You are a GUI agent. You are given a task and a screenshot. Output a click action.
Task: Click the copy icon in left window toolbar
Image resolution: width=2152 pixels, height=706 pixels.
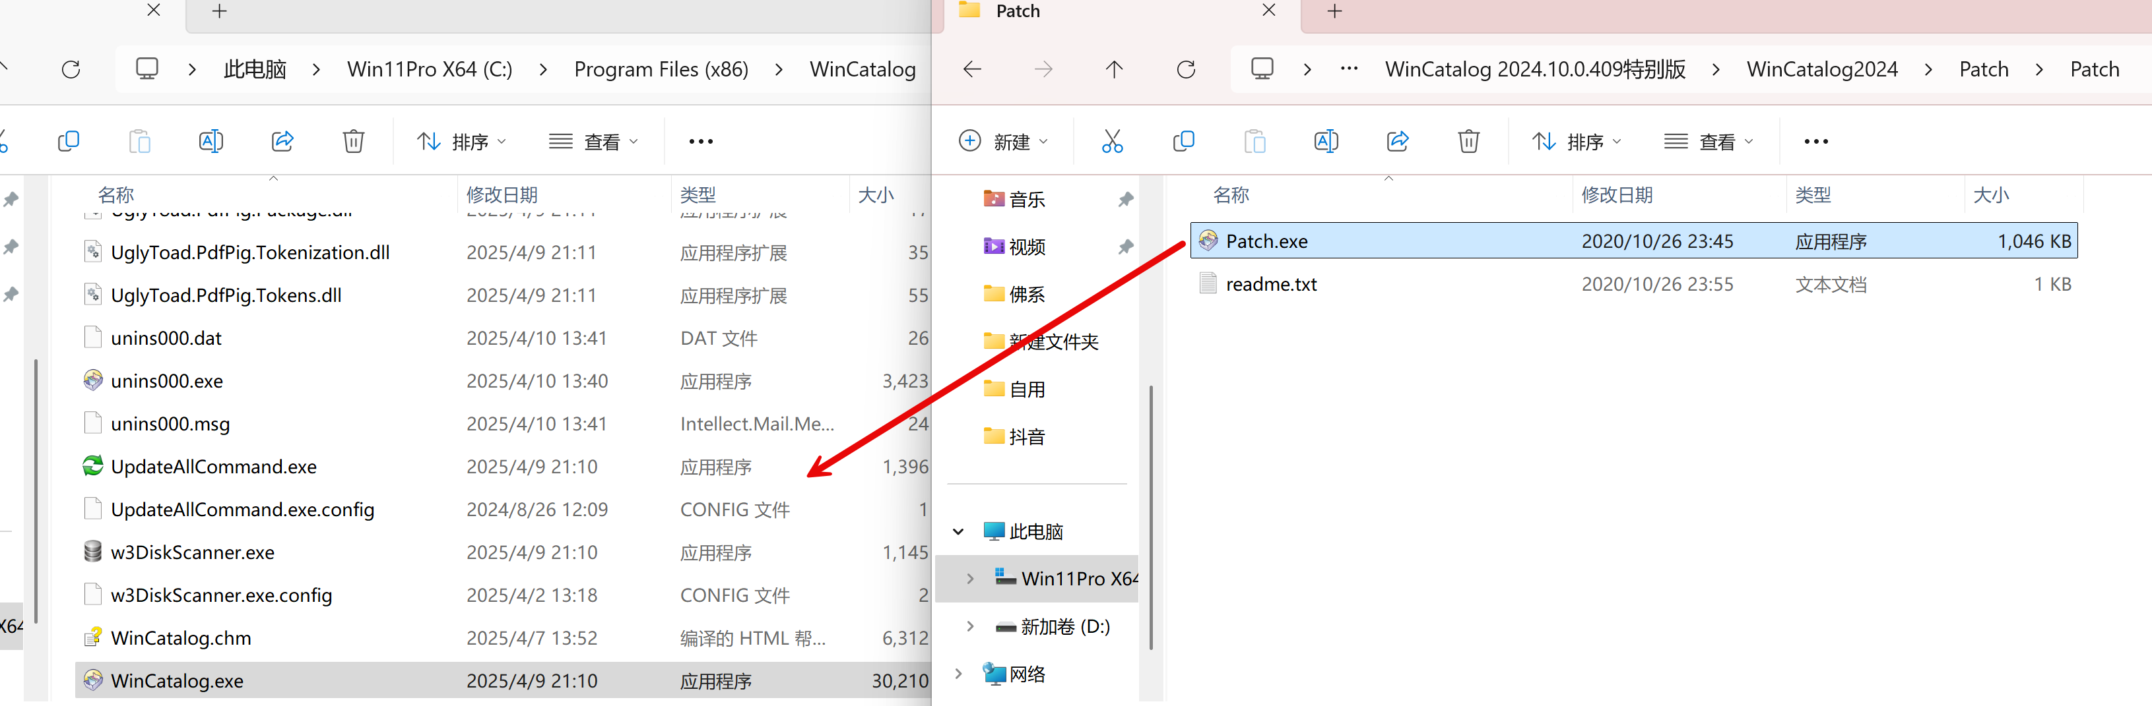[x=69, y=141]
